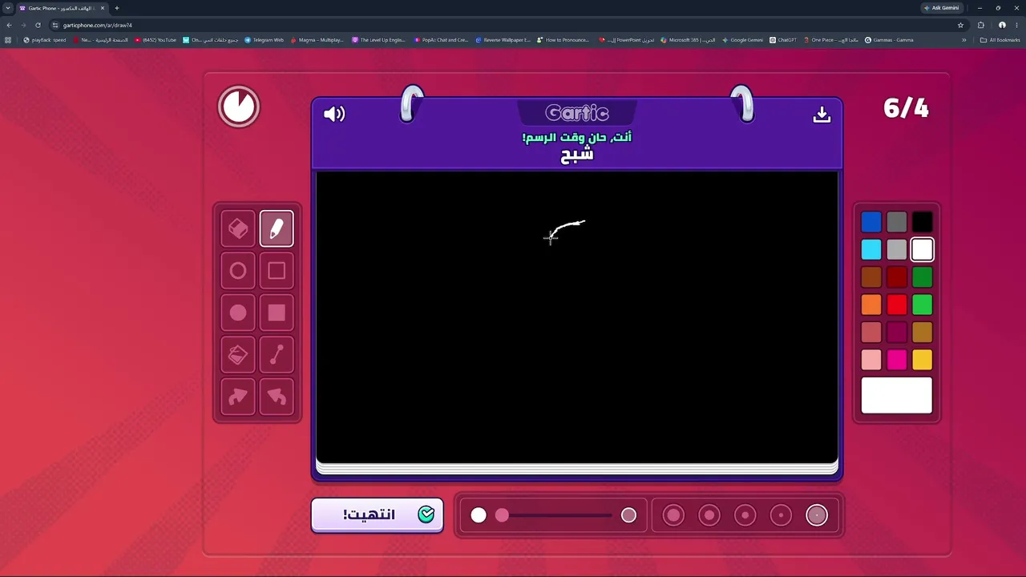
Task: Open the Ask Gemini button
Action: [942, 8]
